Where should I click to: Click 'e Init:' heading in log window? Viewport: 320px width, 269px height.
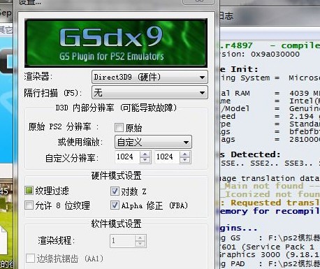click(x=239, y=69)
